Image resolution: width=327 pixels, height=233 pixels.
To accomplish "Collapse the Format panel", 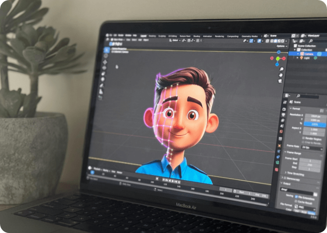I will point(291,109).
